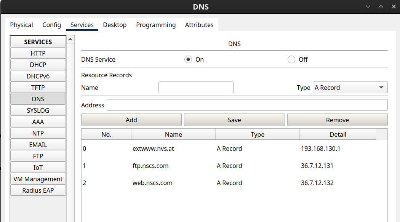Screen dimensions: 400x222
Task: Click the Address input field
Action: click(x=247, y=105)
